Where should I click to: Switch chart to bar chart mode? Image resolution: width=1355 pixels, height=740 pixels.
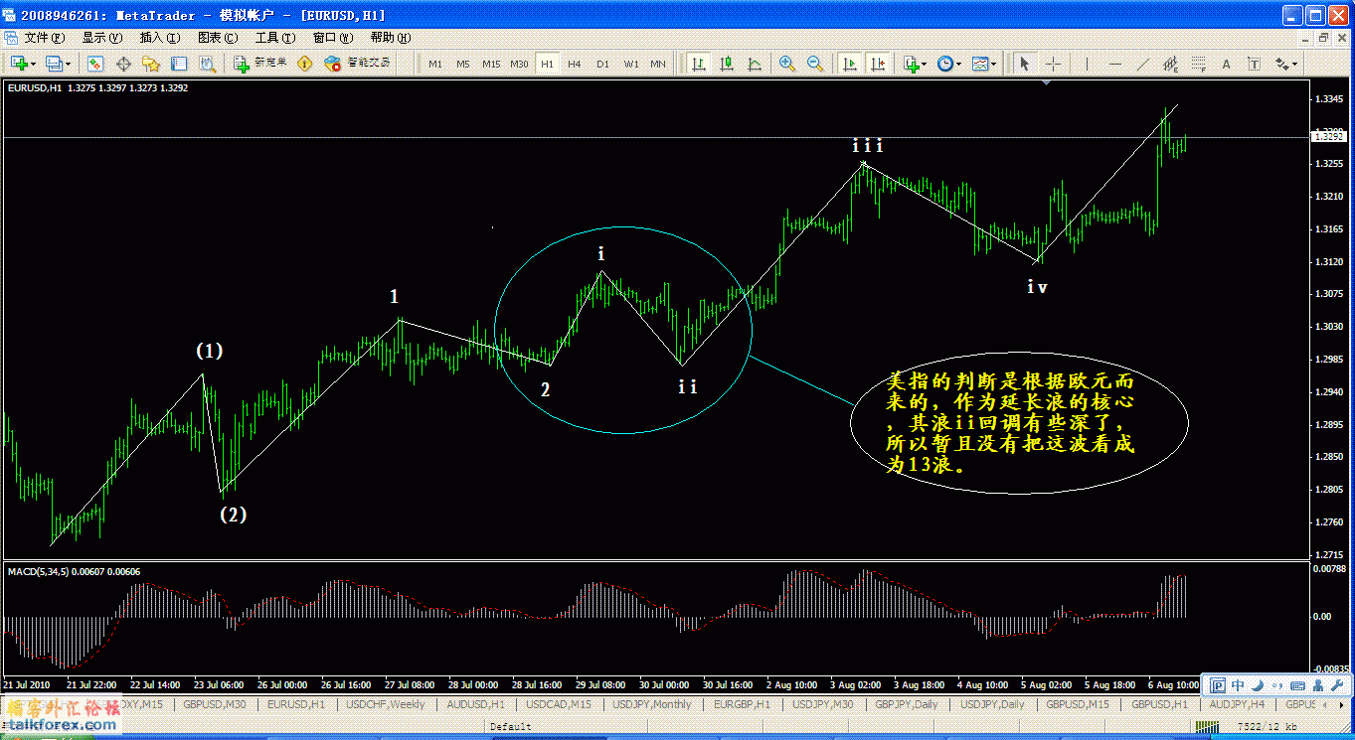(699, 64)
